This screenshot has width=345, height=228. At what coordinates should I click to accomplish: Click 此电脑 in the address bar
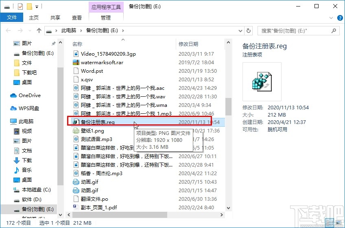(x=69, y=30)
